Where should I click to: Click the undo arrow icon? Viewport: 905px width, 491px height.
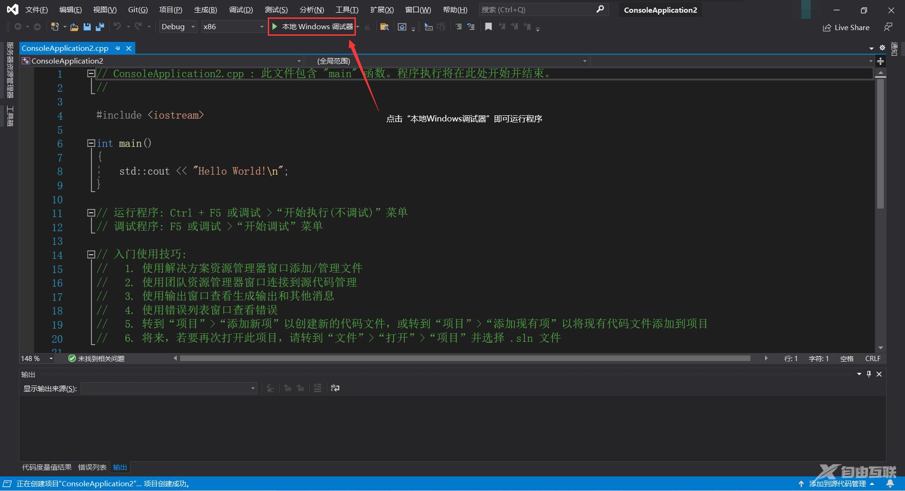point(117,27)
